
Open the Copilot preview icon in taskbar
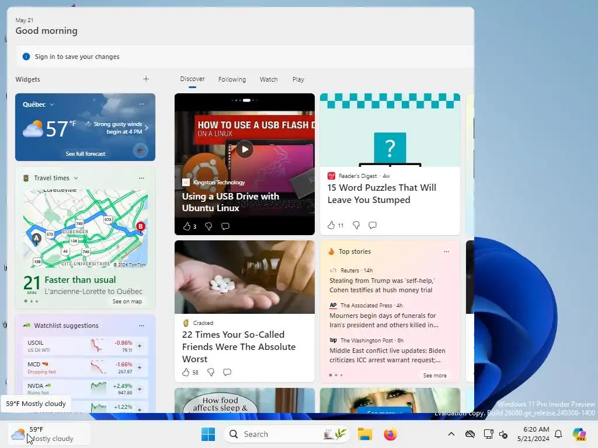579,434
